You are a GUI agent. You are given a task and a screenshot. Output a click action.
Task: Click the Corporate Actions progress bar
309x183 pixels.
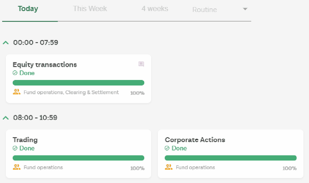click(x=231, y=158)
